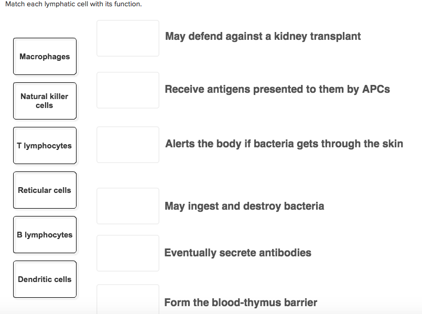The width and height of the screenshot is (422, 314).
Task: Select the B lymphocytes label
Action: [x=45, y=234]
